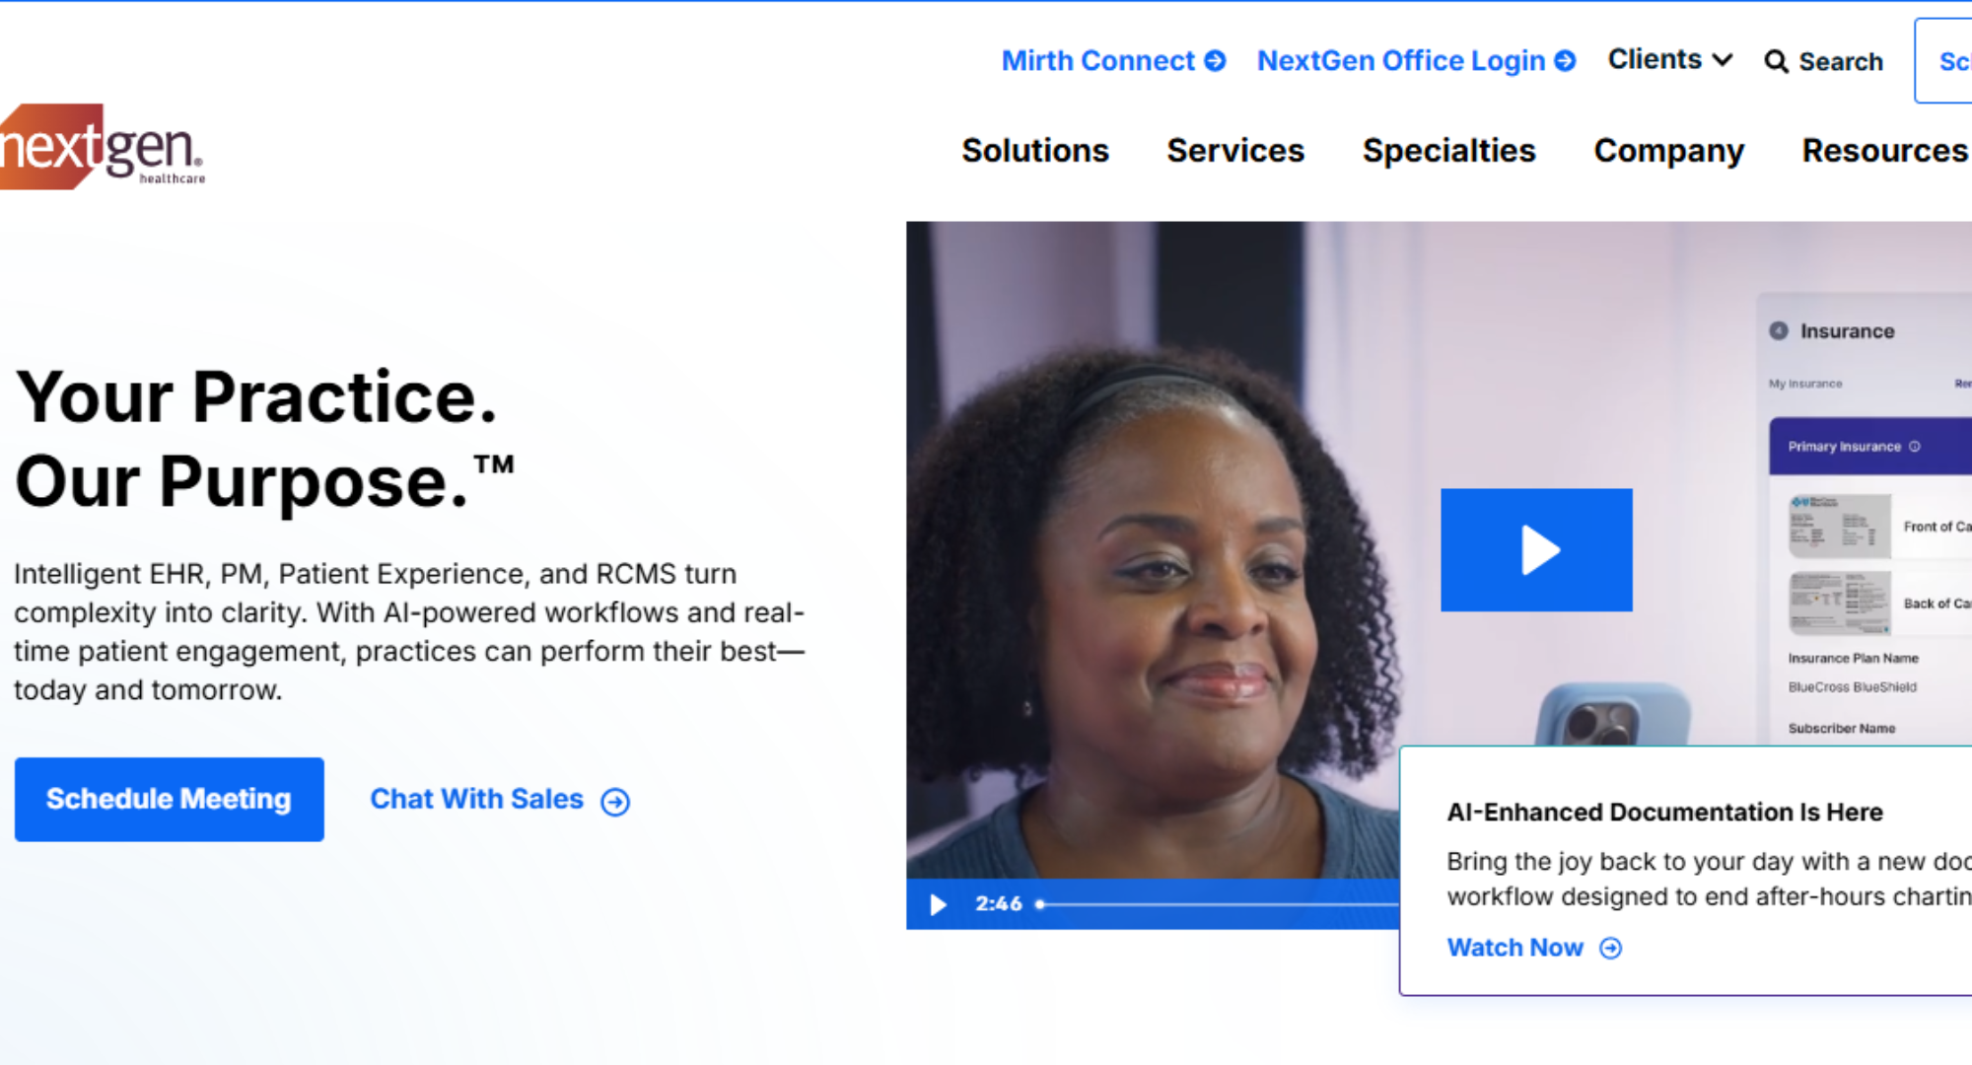
Task: Open the Solutions menu
Action: (1035, 151)
